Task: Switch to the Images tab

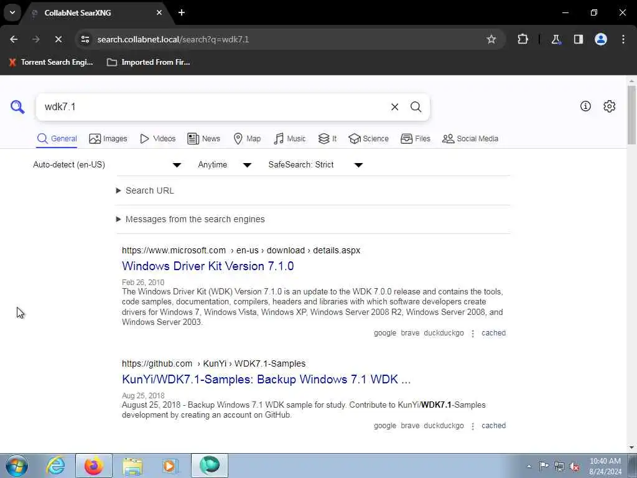Action: (x=108, y=139)
